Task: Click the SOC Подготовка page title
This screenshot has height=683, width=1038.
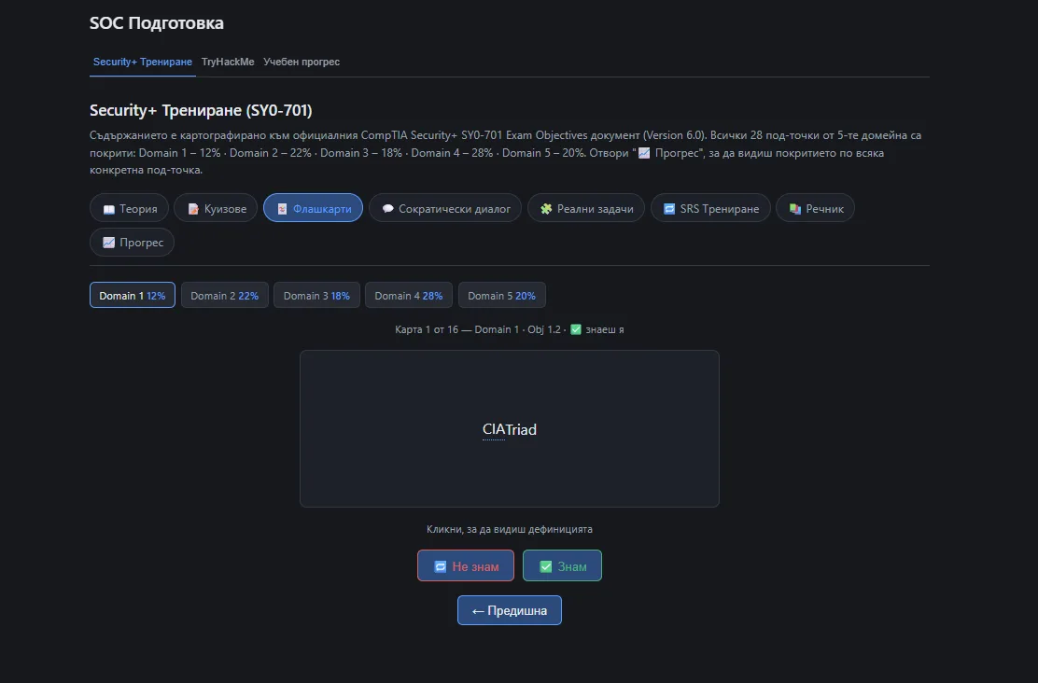Action: (x=157, y=23)
